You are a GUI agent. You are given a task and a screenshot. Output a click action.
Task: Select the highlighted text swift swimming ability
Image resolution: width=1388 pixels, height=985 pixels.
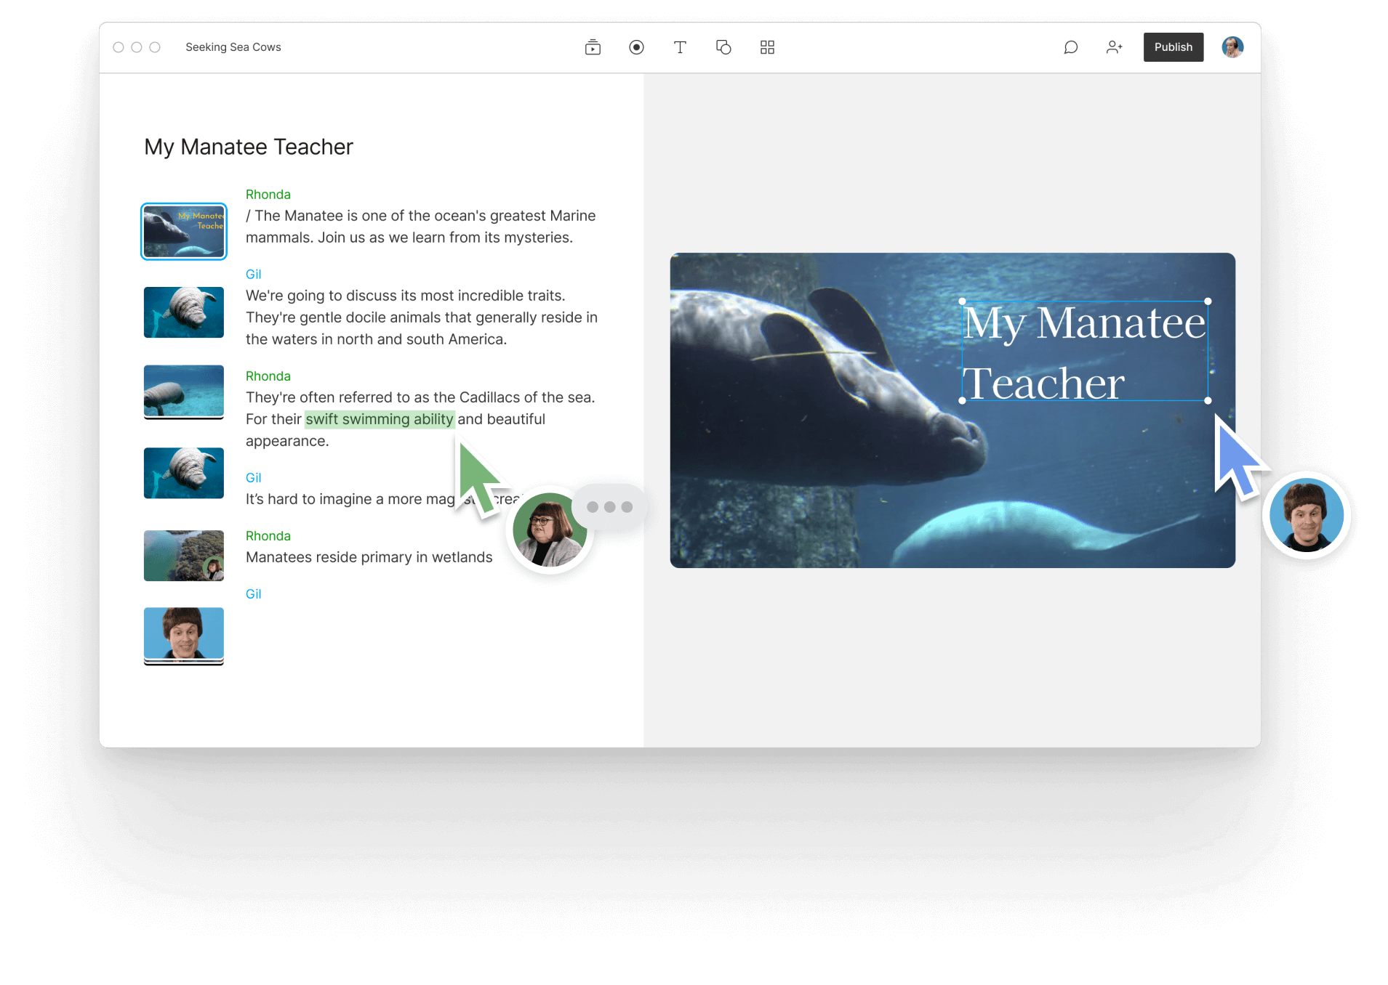[x=379, y=419]
